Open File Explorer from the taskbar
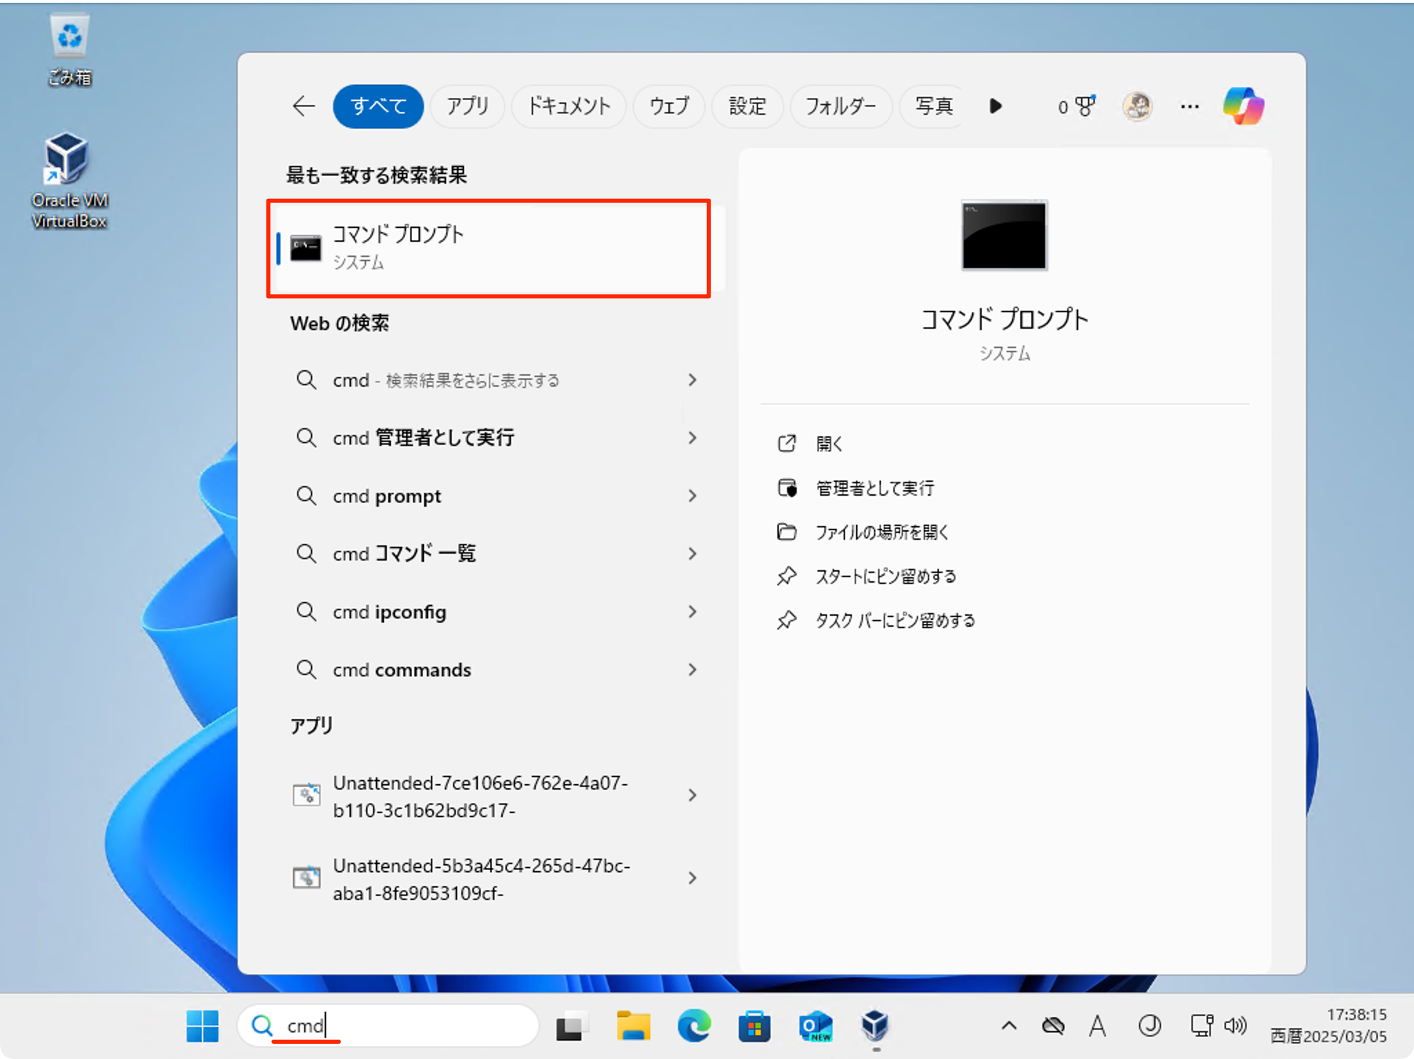Screen dimensions: 1414x1059 pyautogui.click(x=634, y=1027)
